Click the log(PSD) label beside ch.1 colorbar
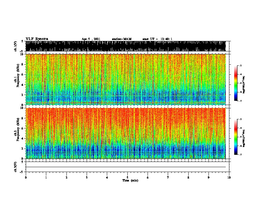 tap(244, 85)
